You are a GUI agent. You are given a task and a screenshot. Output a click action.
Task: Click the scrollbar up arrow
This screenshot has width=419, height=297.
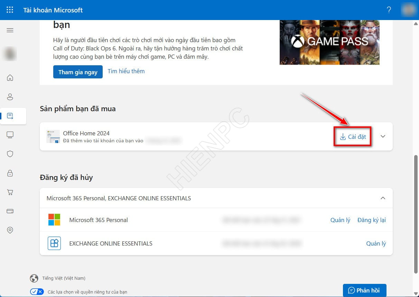coord(416,23)
